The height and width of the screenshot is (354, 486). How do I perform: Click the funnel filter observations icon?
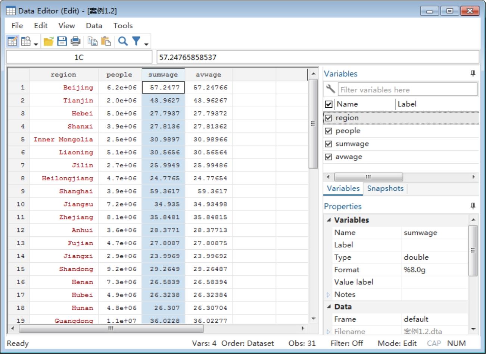pos(136,41)
